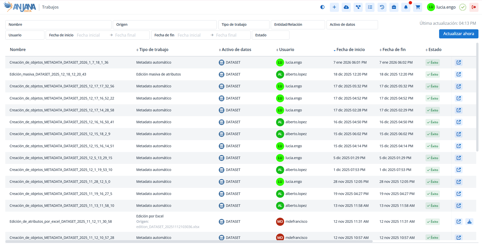This screenshot has height=248, width=482.
Task: Toggle sorting by Estado column header
Action: click(435, 50)
